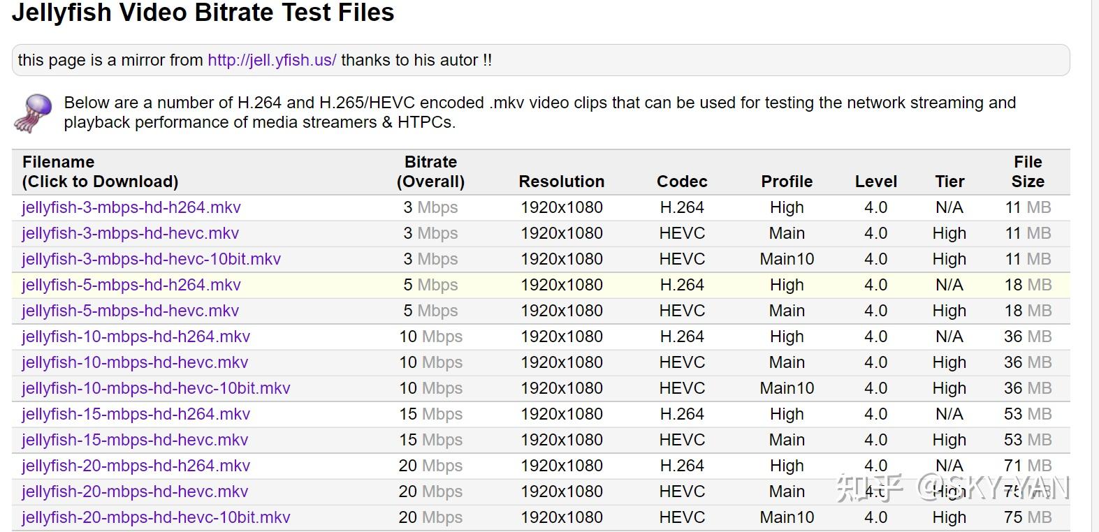
Task: Download jellyfish-20-mbps-hd-h264.mkv
Action: 136,466
